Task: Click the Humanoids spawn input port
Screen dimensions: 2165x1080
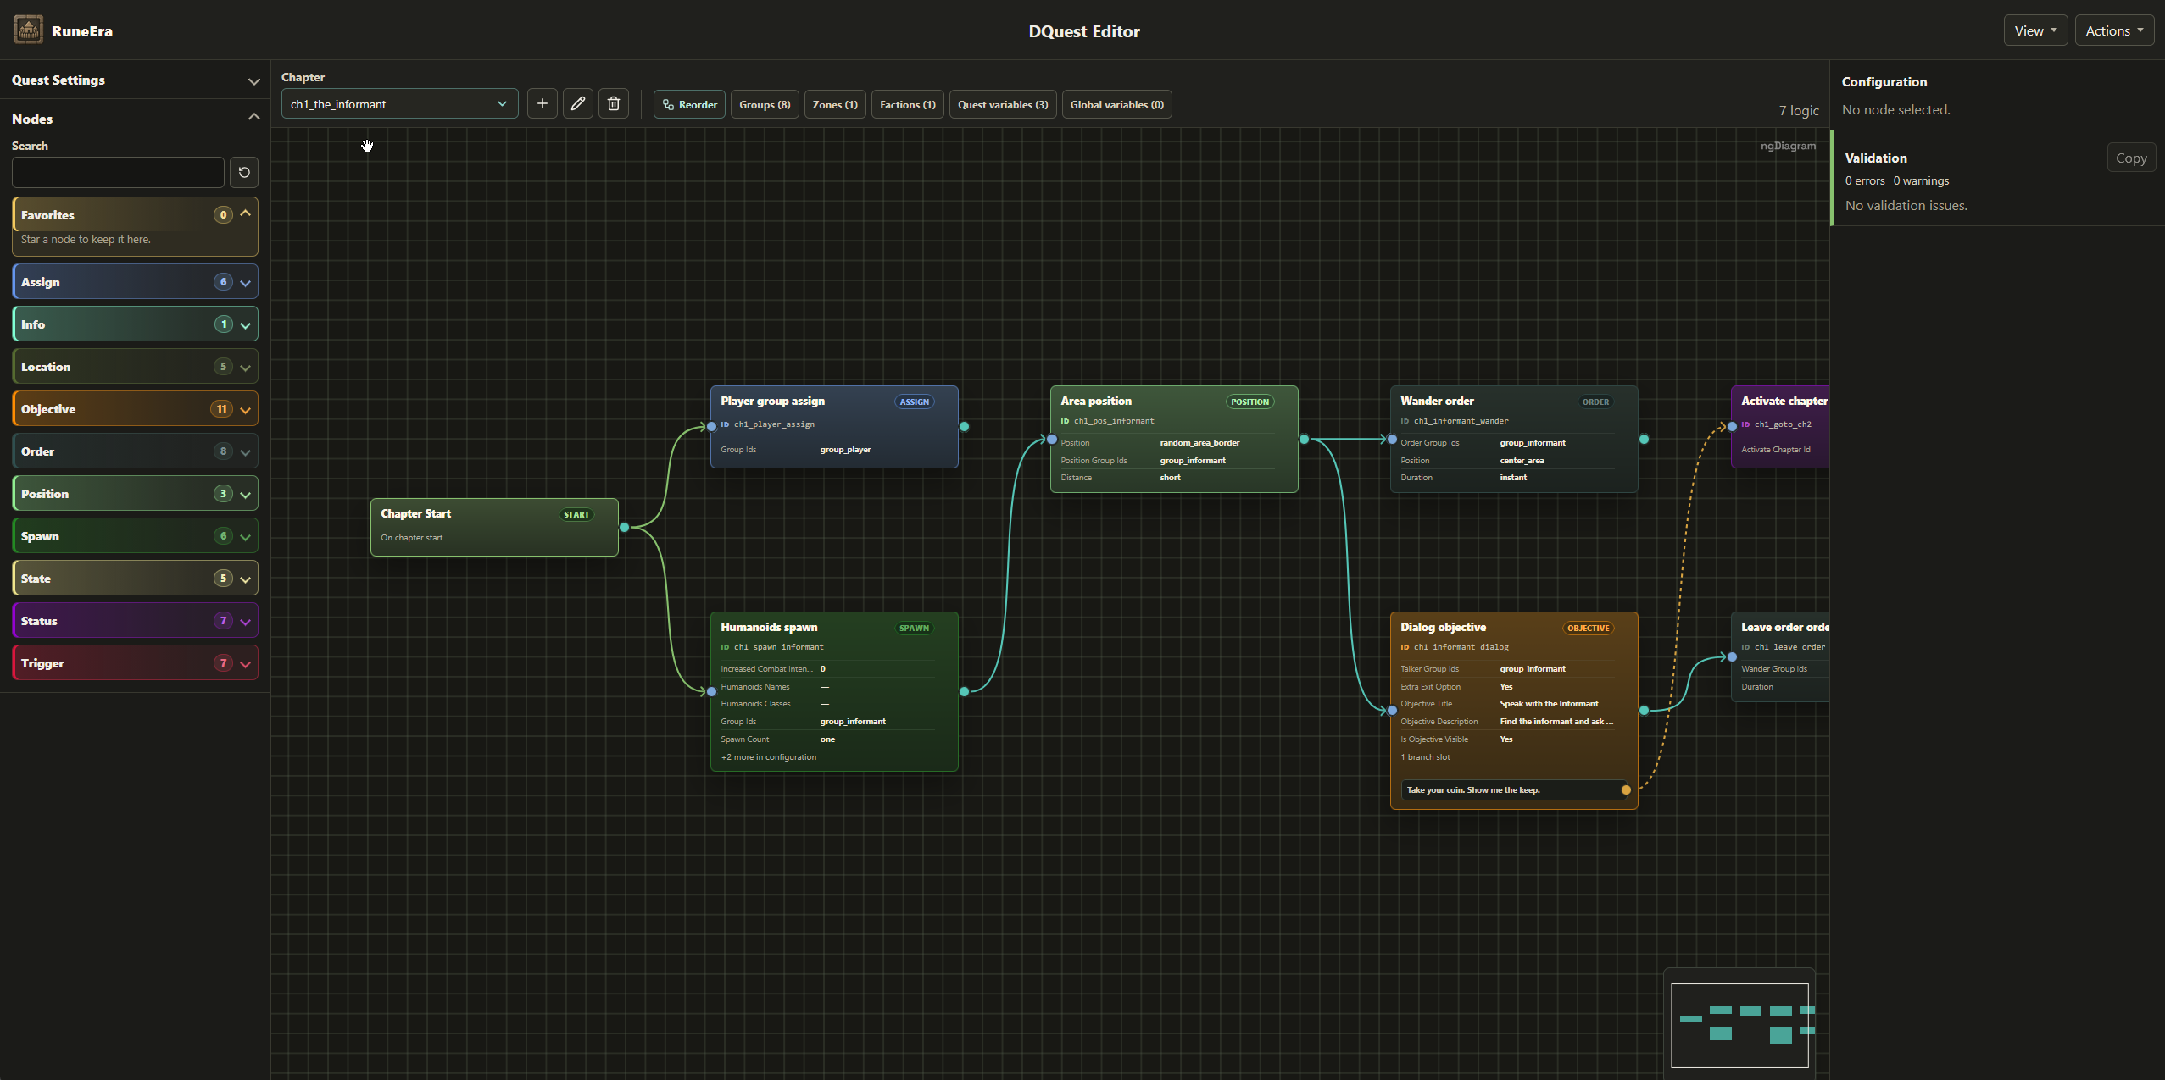Action: (712, 692)
